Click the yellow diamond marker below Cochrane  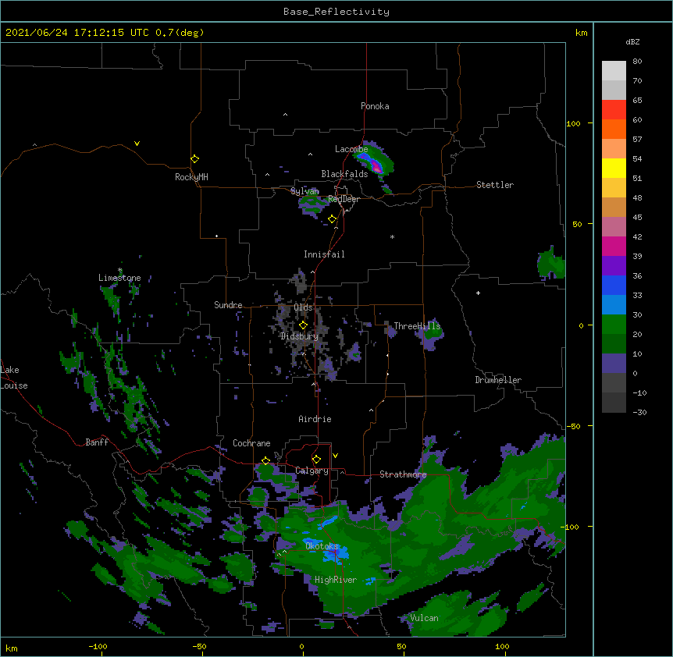(x=265, y=460)
